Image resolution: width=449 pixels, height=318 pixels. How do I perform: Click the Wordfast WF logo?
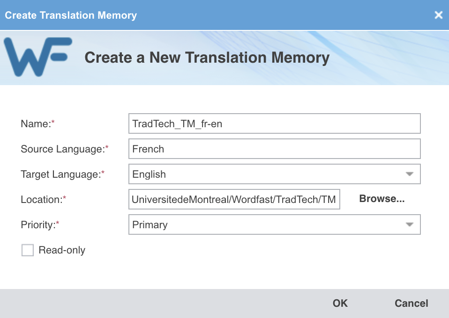click(x=38, y=57)
